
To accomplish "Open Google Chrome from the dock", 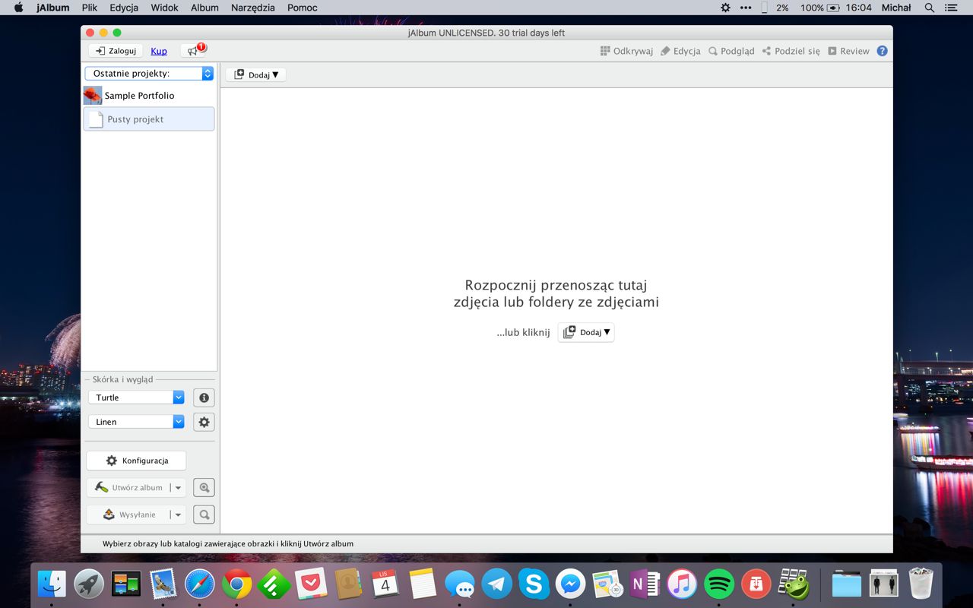I will (x=237, y=584).
